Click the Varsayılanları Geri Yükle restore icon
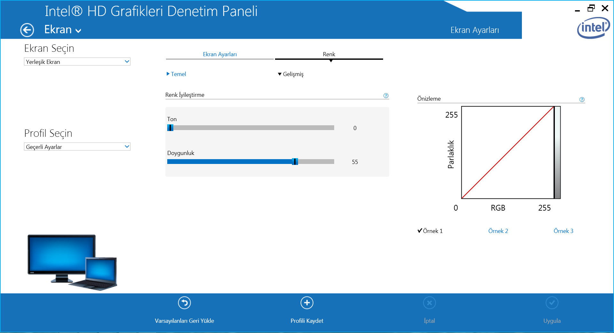The width and height of the screenshot is (614, 333). tap(185, 303)
